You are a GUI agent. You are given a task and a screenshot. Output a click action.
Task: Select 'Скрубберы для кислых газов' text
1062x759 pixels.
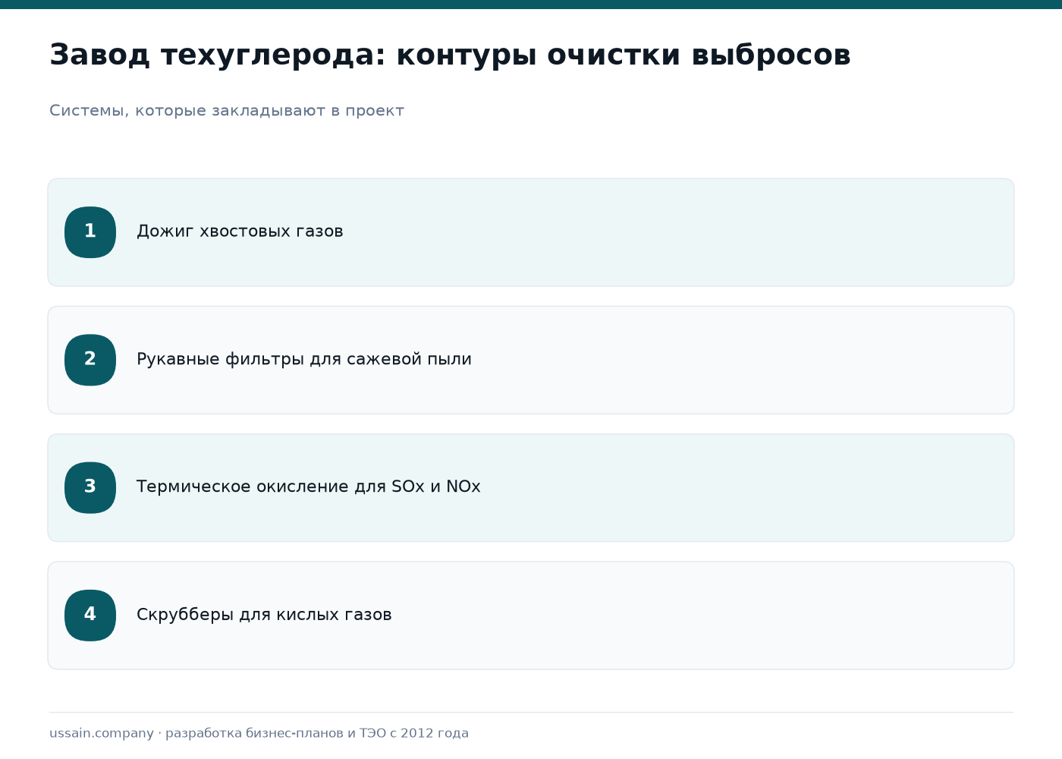pyautogui.click(x=264, y=614)
